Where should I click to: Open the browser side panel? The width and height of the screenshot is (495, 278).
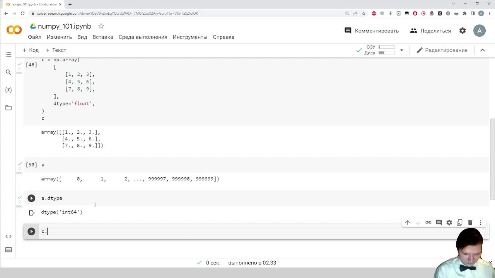473,13
